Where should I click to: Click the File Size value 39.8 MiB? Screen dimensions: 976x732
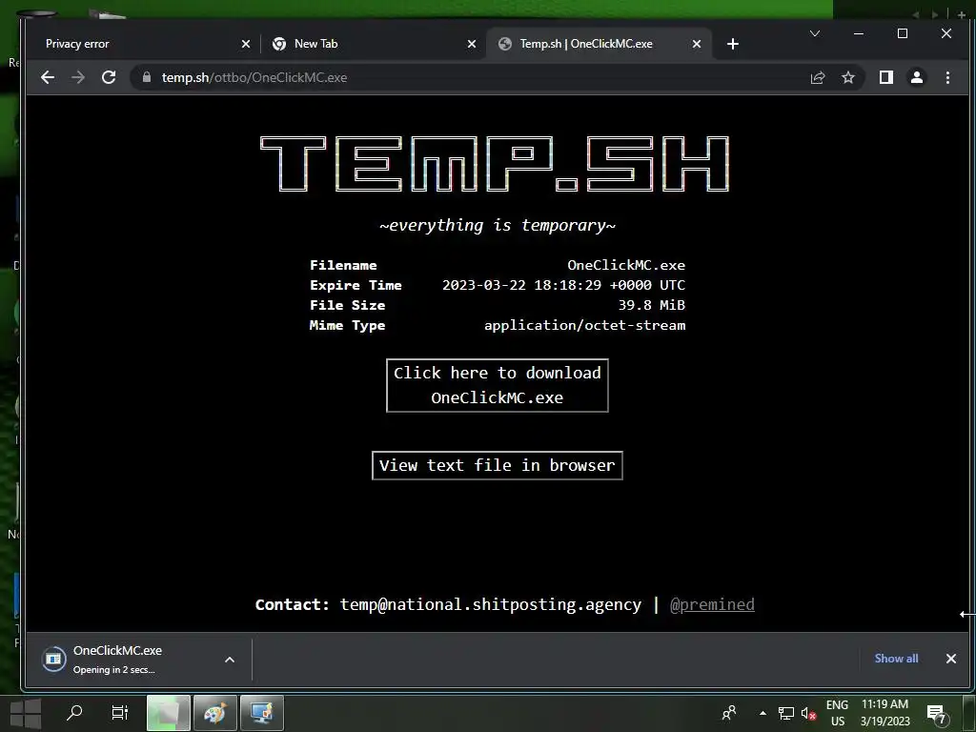[x=652, y=305]
